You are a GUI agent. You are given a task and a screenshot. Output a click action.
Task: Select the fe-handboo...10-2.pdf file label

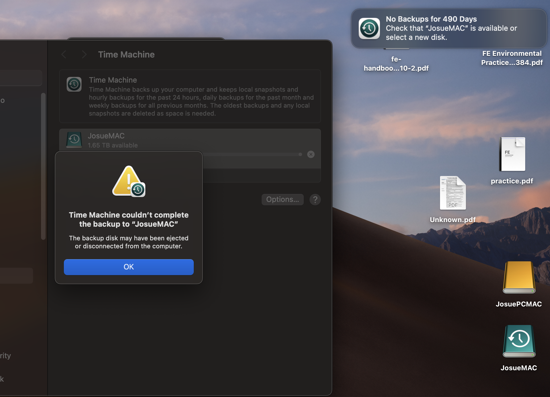click(x=396, y=64)
